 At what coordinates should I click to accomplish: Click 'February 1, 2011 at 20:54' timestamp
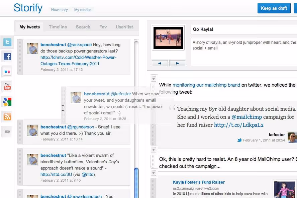264,140
